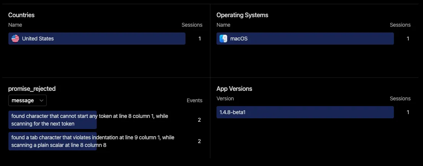Image resolution: width=423 pixels, height=166 pixels.
Task: Click the promise_rejected panel heading
Action: click(32, 89)
